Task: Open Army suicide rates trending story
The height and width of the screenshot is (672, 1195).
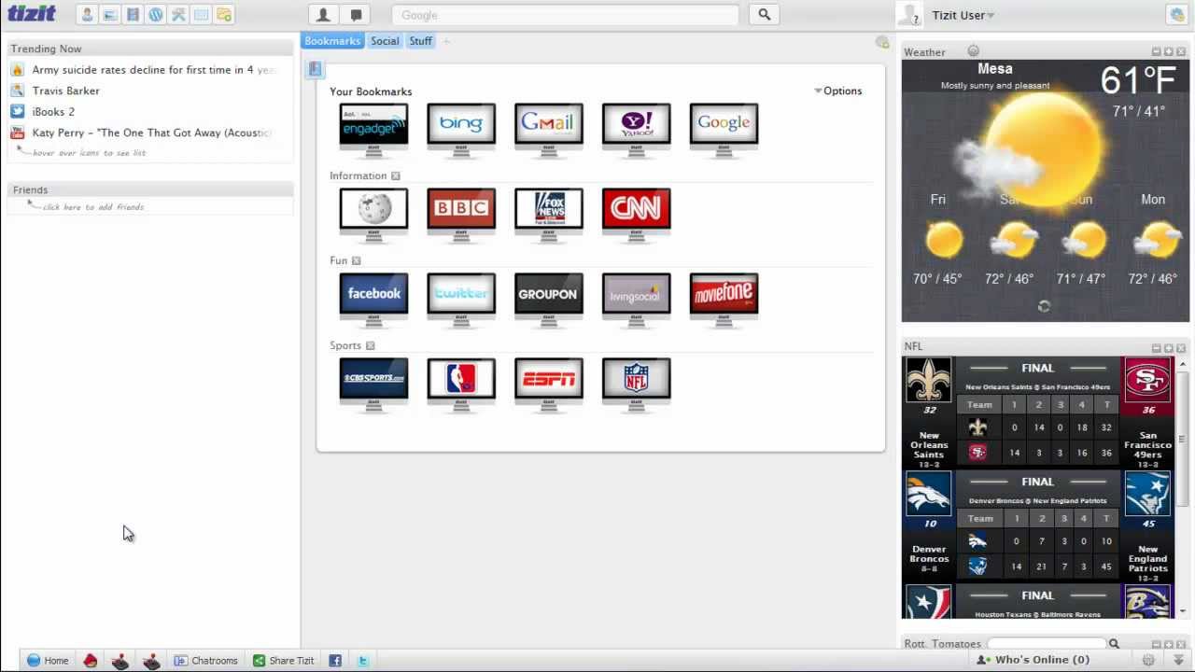Action: [155, 70]
